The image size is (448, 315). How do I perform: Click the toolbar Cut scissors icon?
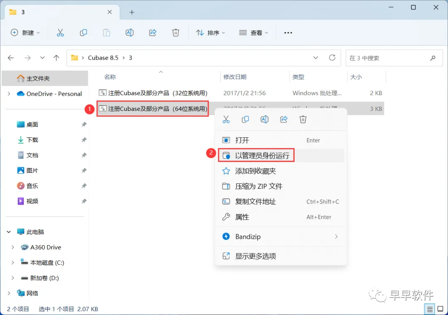click(60, 33)
